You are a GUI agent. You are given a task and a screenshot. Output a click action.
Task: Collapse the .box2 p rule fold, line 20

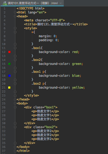click(x=15, y=84)
